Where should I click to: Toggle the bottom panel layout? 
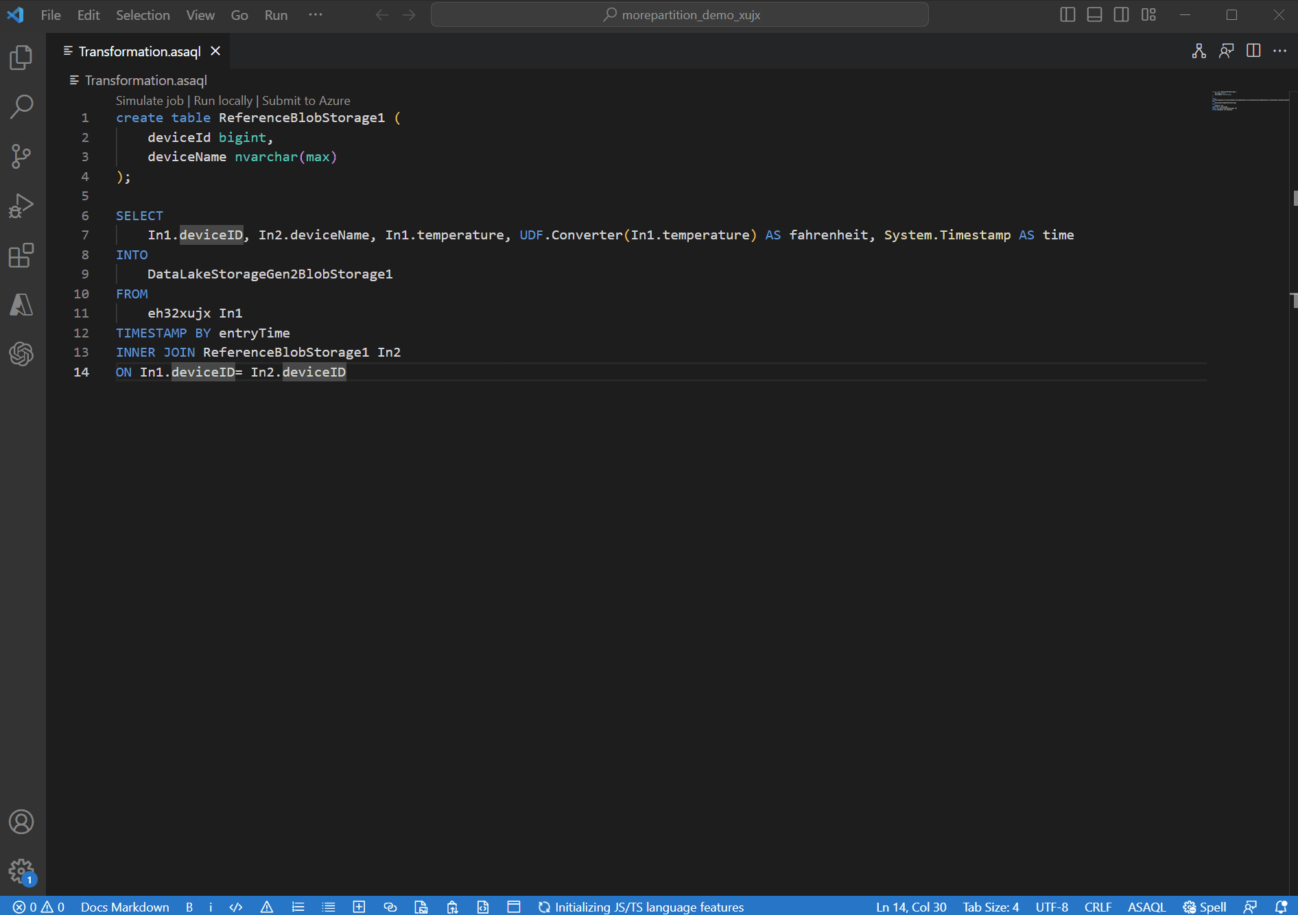[1094, 15]
